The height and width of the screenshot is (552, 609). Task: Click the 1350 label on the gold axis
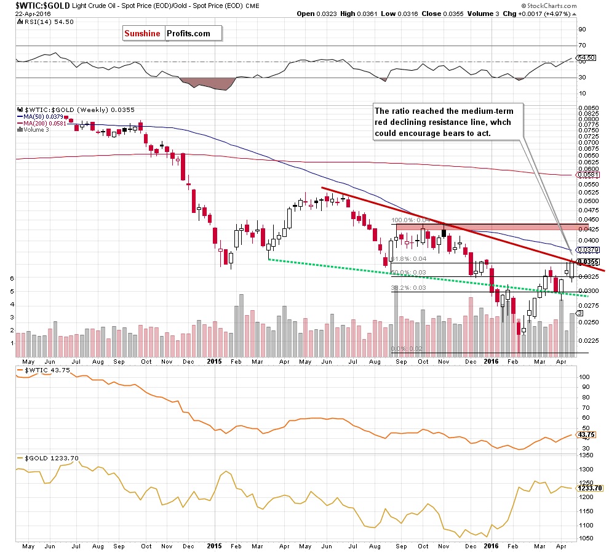[x=586, y=455]
